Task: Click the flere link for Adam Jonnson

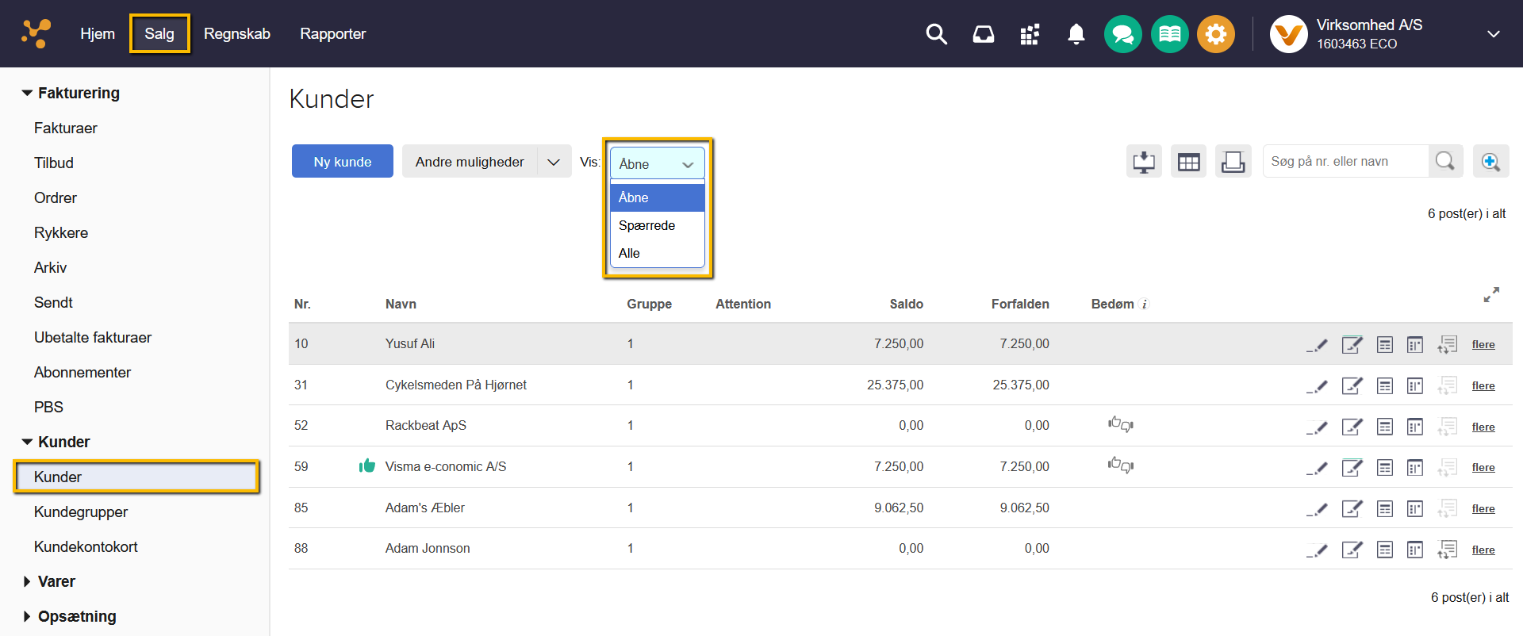Action: click(x=1483, y=550)
